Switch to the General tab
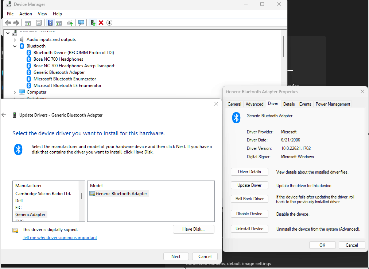This screenshot has width=369, height=269. [x=234, y=104]
